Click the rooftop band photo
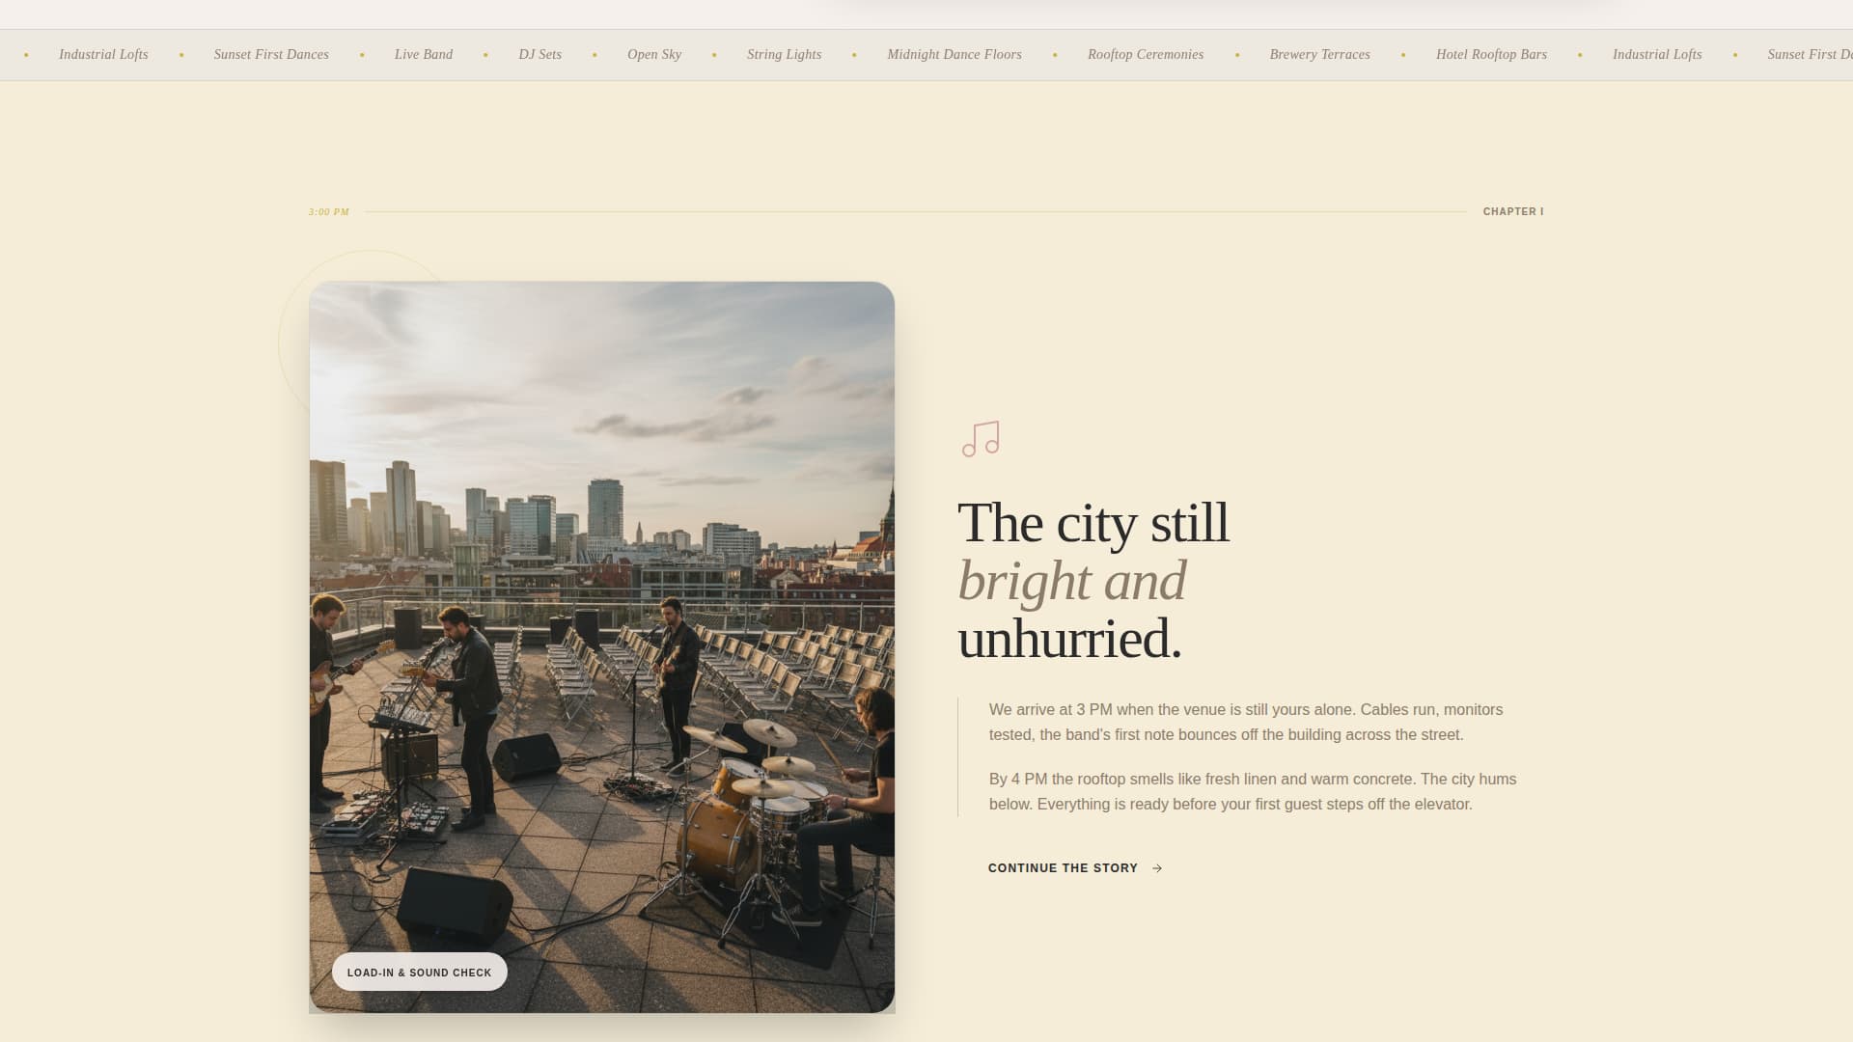The height and width of the screenshot is (1042, 1853). pos(601,646)
